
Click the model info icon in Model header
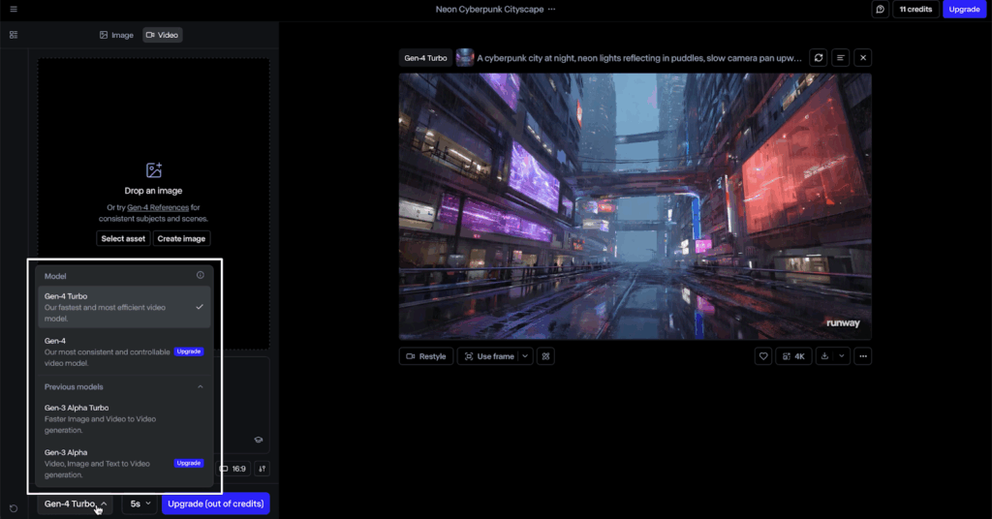tap(201, 276)
